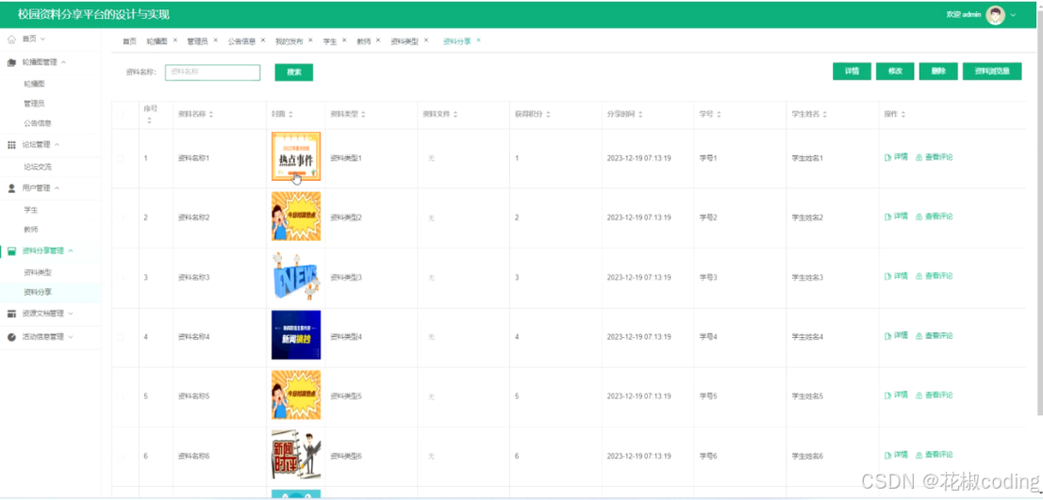Image resolution: width=1043 pixels, height=500 pixels.
Task: Switch to the 公告信息 tab
Action: coord(241,41)
